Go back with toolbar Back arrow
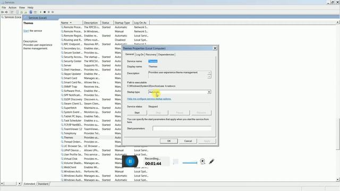Image resolution: width=340 pixels, height=191 pixels. (2, 12)
